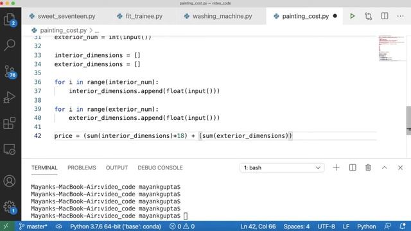Viewport: 411px width, 231px height.
Task: Select the Python 3.7.6 interpreter in status bar
Action: point(116,227)
